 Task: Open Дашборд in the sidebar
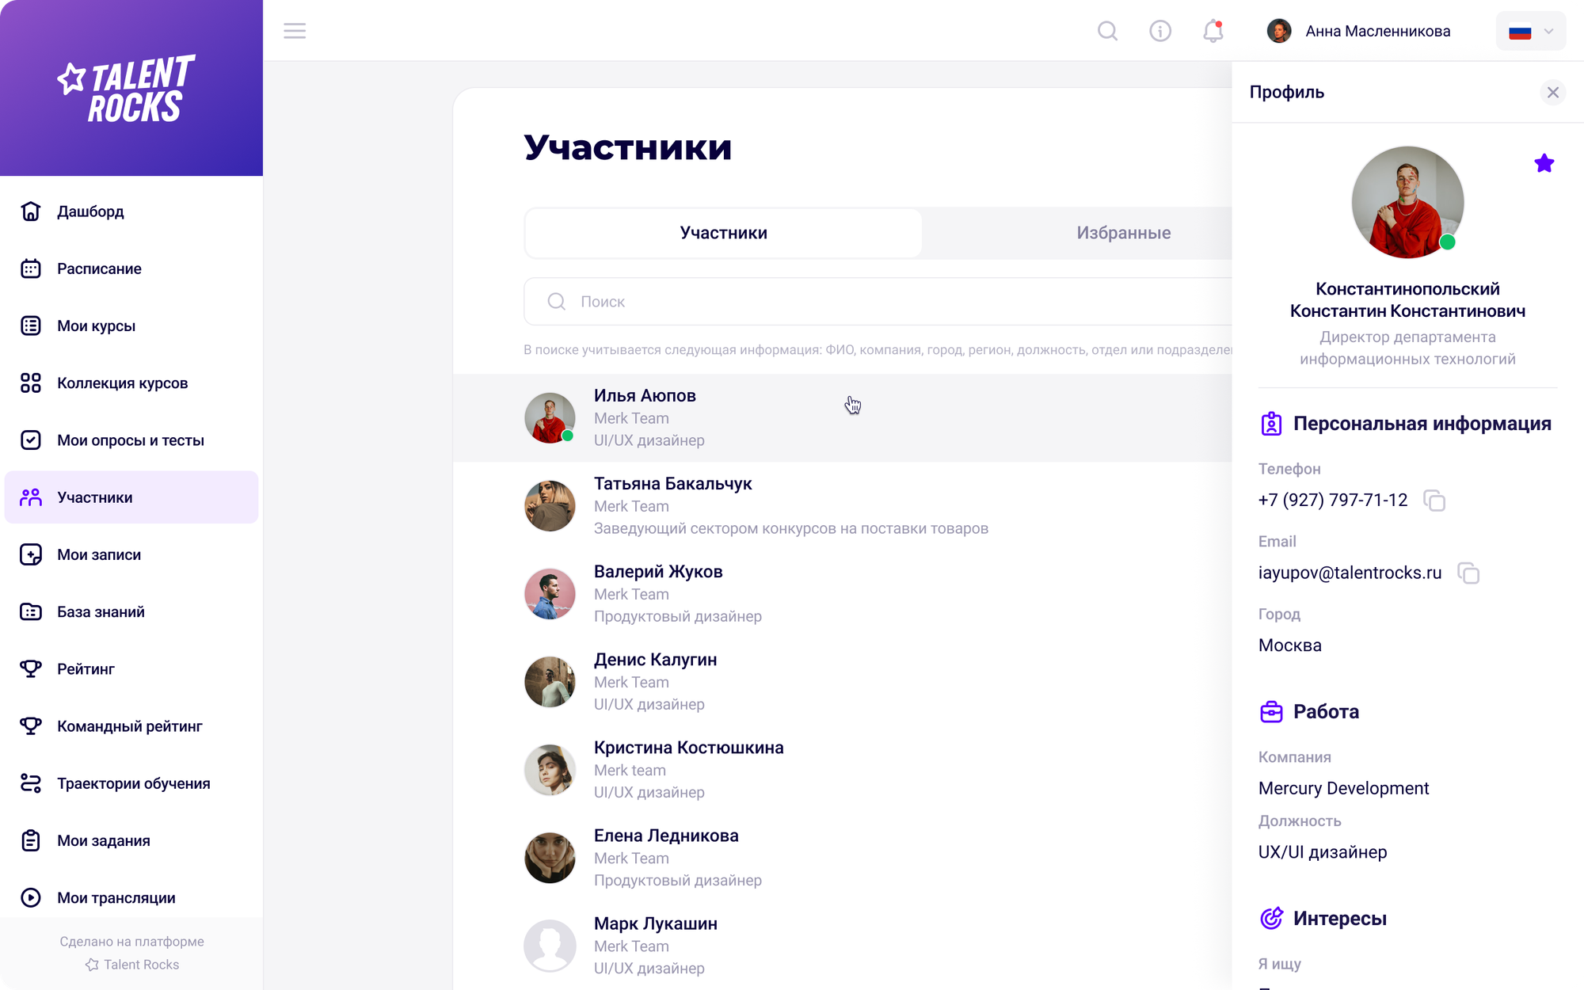(x=90, y=211)
